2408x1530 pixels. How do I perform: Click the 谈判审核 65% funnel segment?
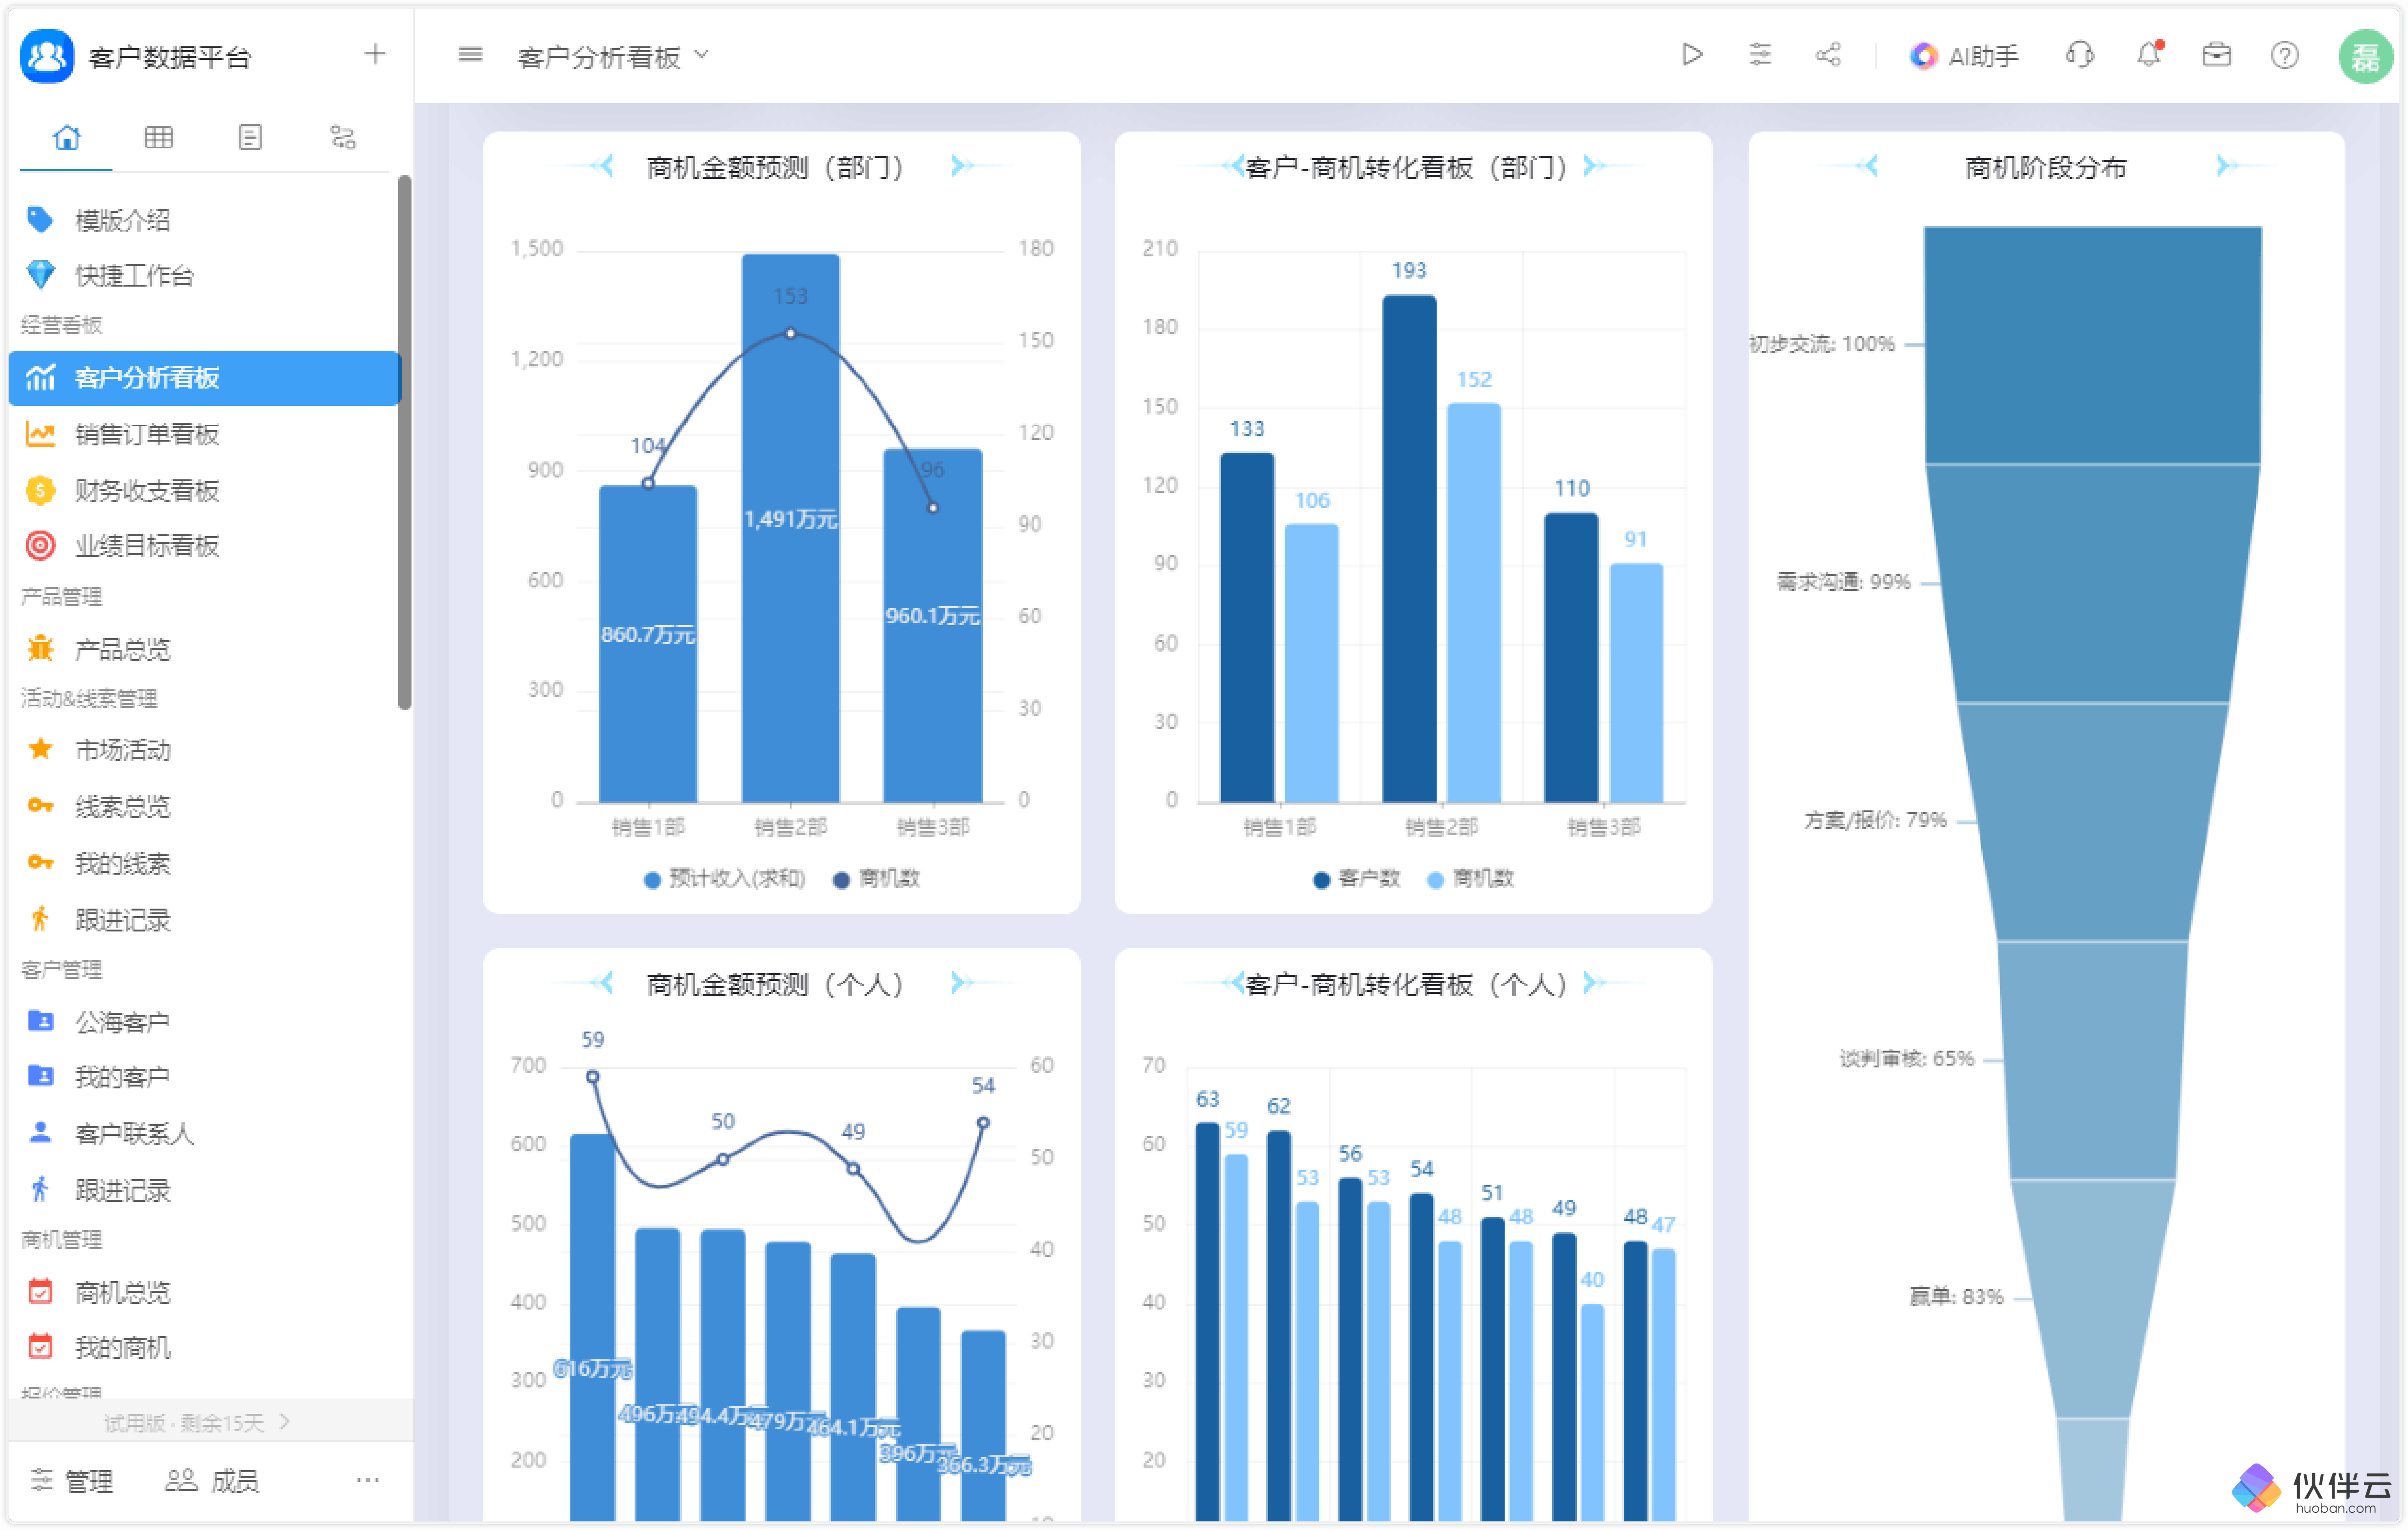tap(2093, 1060)
